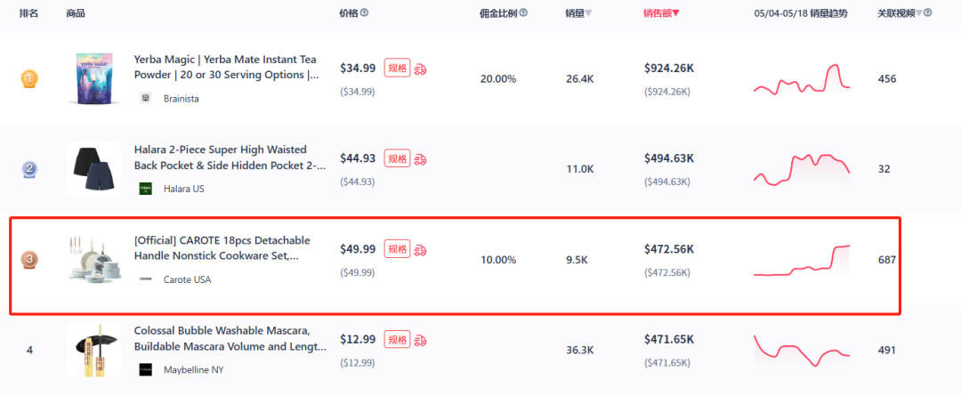Image resolution: width=961 pixels, height=396 pixels.
Task: Click the CAROTE cookware shipping truck icon
Action: (421, 249)
